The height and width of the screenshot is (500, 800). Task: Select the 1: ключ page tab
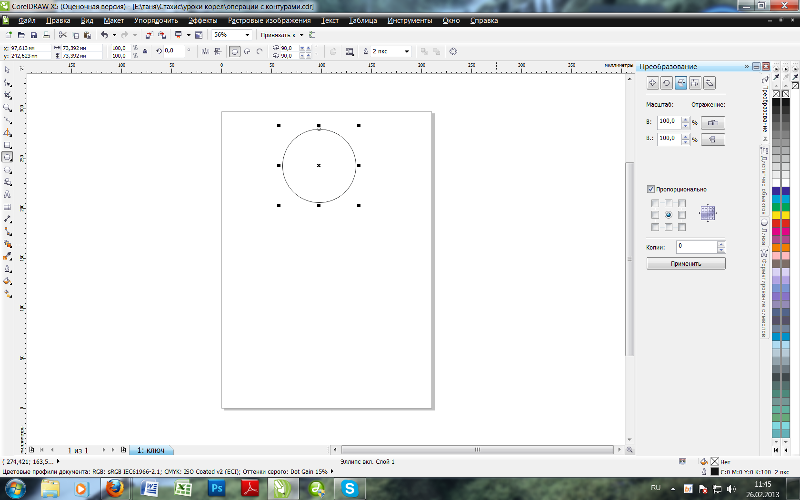click(151, 450)
